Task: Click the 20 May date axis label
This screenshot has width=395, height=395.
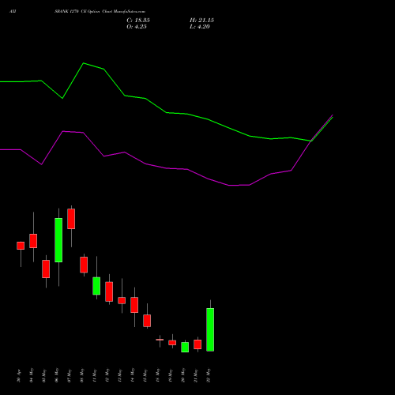Action: coord(183,375)
